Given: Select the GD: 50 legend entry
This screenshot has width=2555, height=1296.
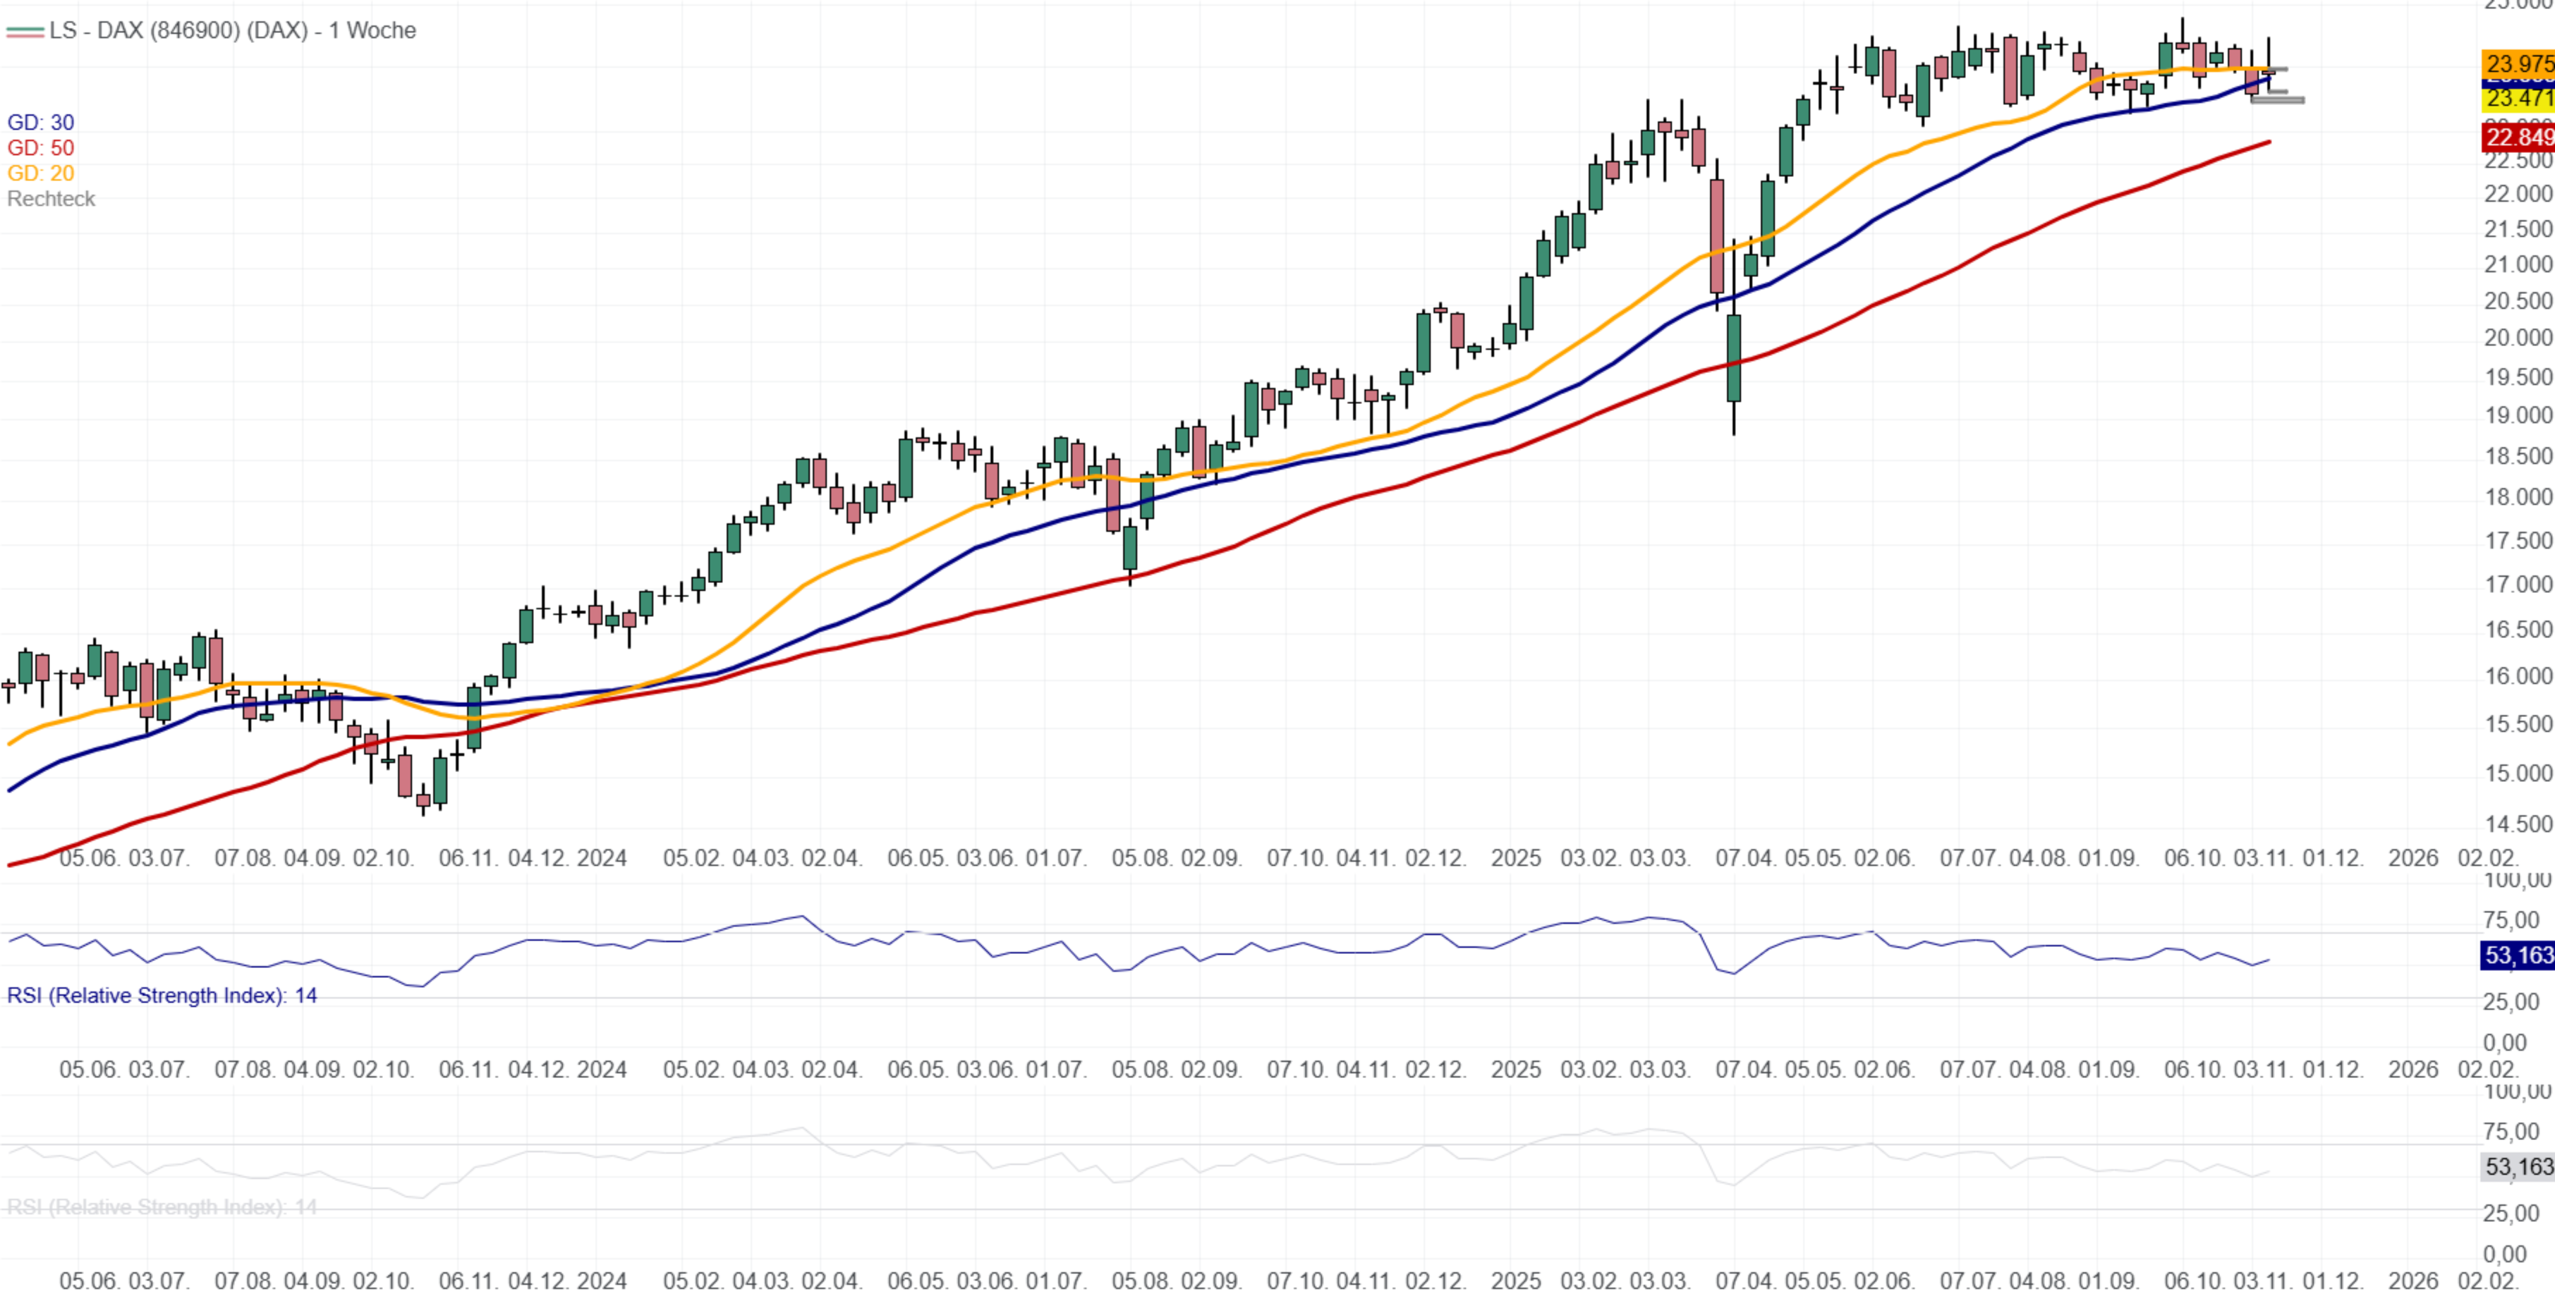Looking at the screenshot, I should 41,148.
